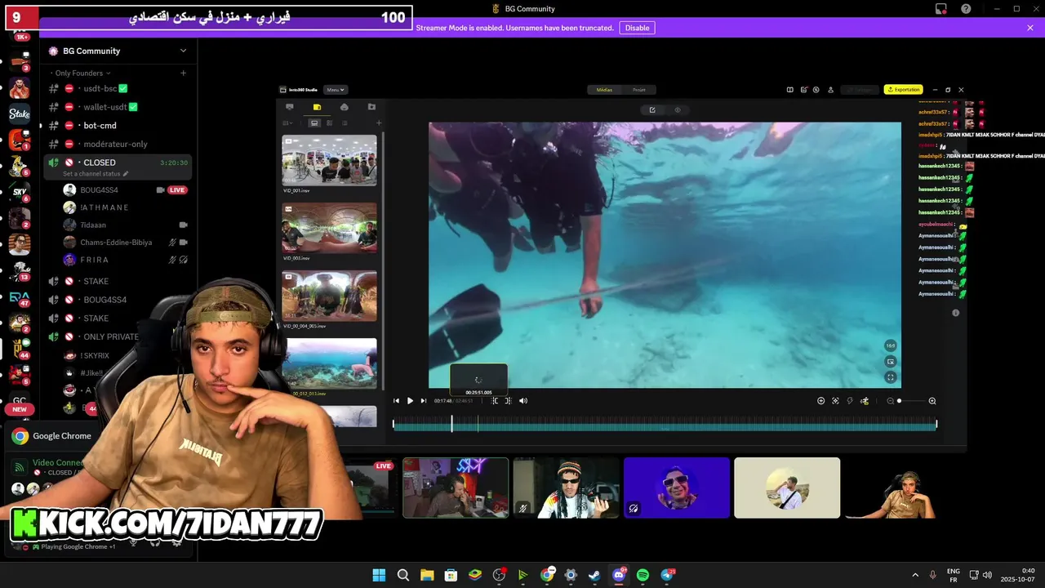Open the sort filter dropdown in media panel
The image size is (1045, 588).
point(287,123)
